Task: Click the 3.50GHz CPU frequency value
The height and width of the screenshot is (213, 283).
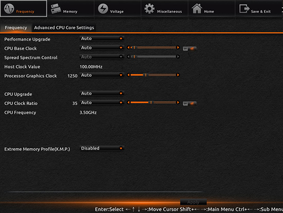Action: (x=88, y=112)
